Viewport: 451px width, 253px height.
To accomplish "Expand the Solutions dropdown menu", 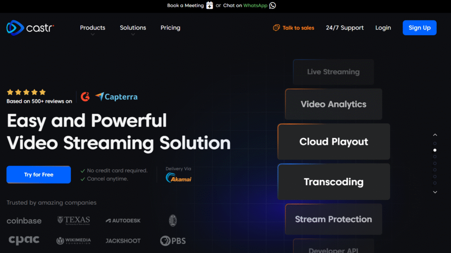I will click(x=133, y=28).
